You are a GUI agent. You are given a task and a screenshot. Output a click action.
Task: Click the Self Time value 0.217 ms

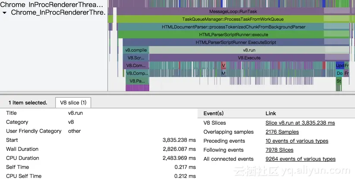185,167
